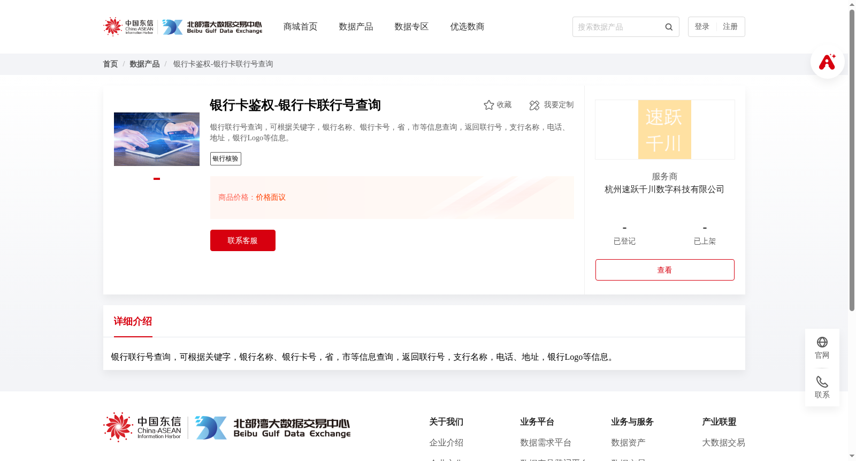
Task: Click the search magnifier icon
Action: tap(669, 27)
